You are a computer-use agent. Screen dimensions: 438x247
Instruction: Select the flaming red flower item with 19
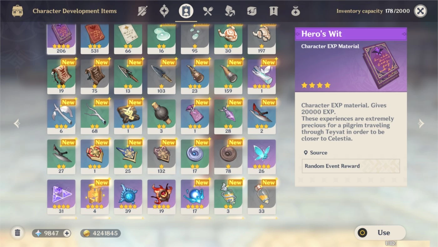coord(161,197)
